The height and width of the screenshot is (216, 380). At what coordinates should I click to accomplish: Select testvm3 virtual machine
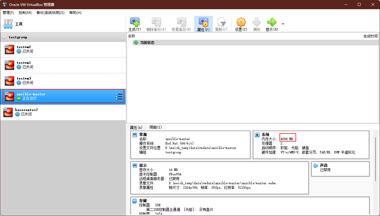(x=63, y=81)
